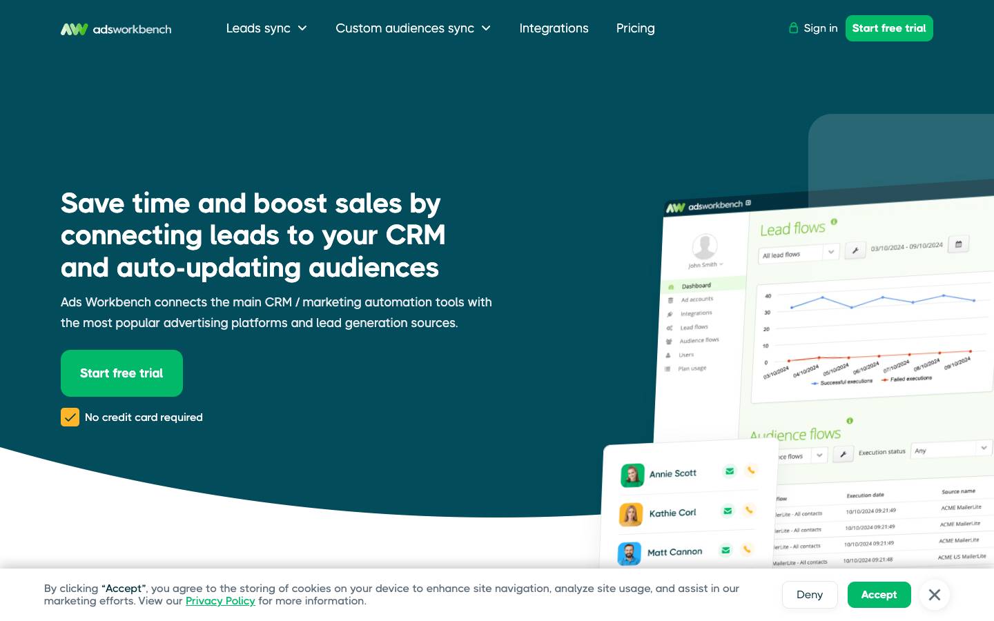
Task: Click the lock icon beside Sign in
Action: tap(794, 28)
